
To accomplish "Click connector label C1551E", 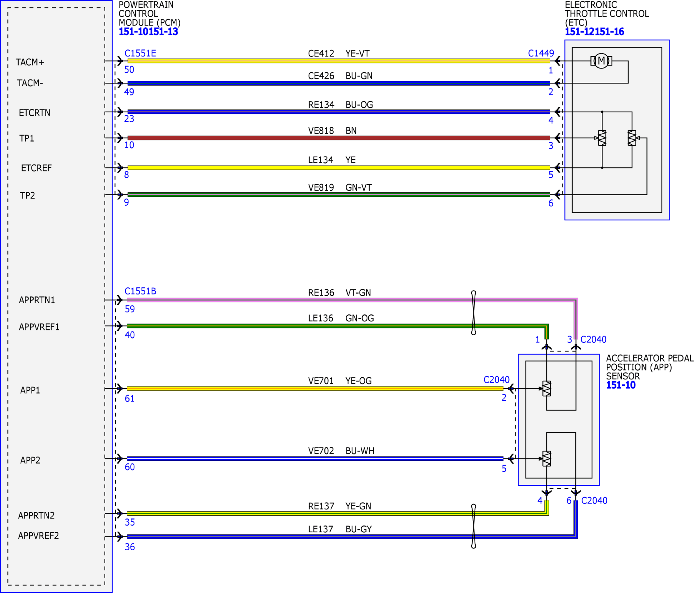I will (140, 53).
